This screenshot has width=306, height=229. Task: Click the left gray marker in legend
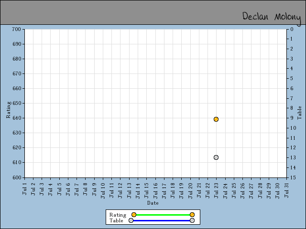tap(131, 220)
